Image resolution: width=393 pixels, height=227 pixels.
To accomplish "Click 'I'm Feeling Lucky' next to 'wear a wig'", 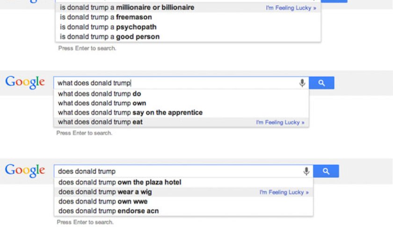I will [x=284, y=192].
